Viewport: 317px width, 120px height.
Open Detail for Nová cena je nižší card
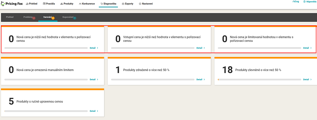point(94,48)
